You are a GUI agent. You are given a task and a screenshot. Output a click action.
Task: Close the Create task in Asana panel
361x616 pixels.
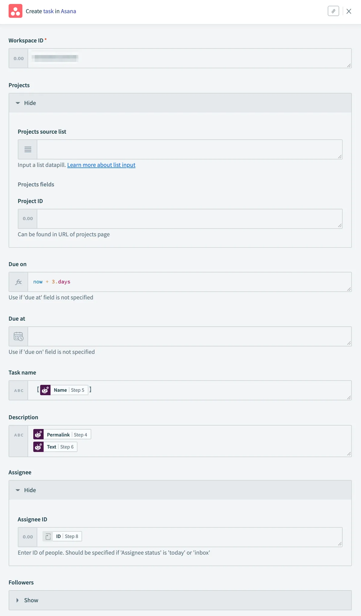tap(349, 11)
